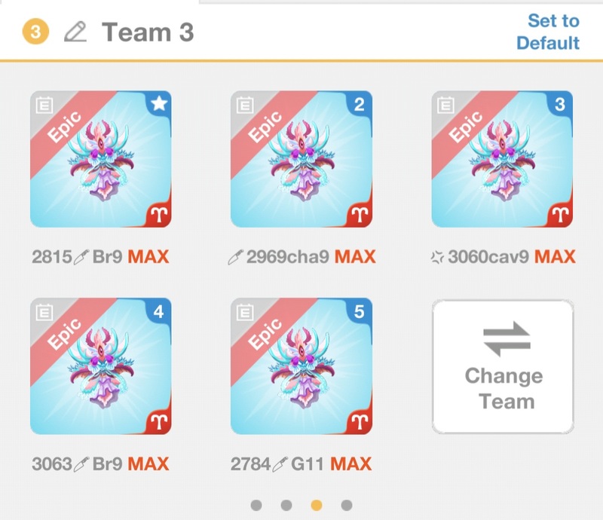Tap the Change Team button

[x=503, y=366]
